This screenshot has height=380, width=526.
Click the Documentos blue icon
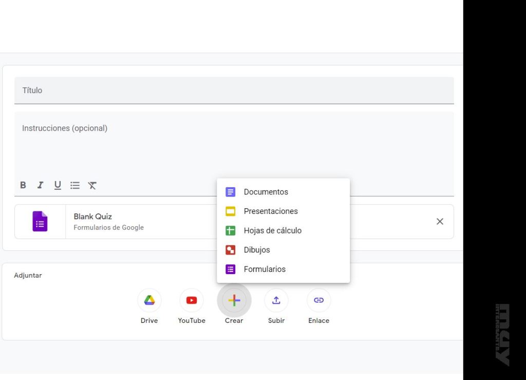(231, 192)
